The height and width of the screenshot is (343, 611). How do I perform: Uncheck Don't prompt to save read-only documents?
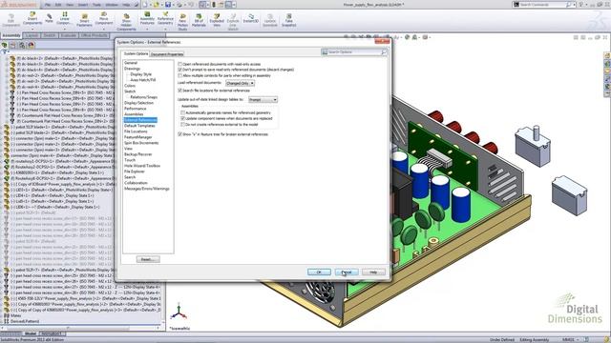[x=180, y=70]
